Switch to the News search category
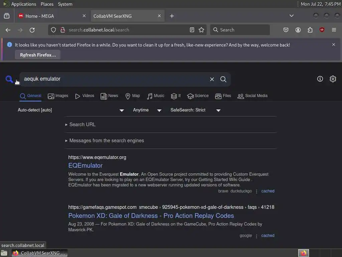The height and width of the screenshot is (257, 342). tap(109, 96)
